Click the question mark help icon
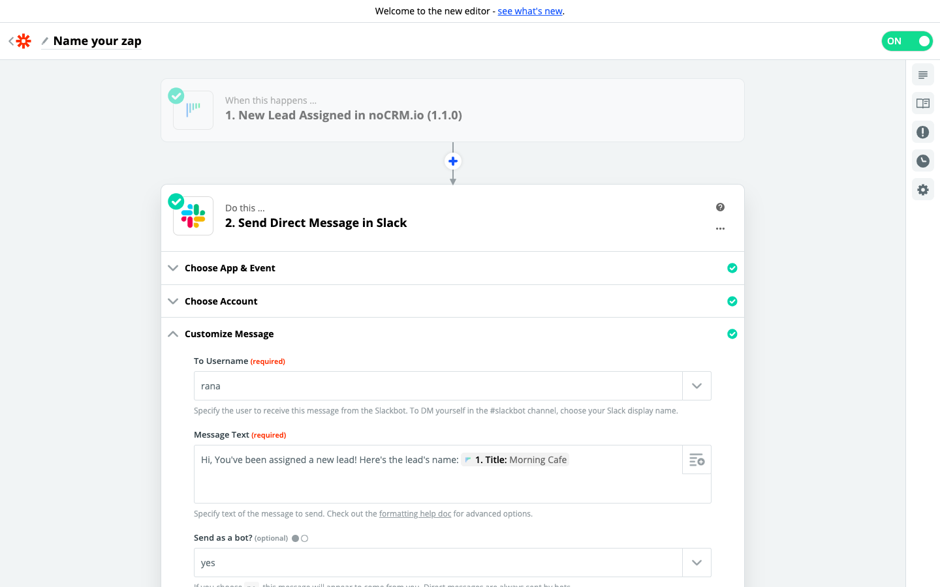Image resolution: width=940 pixels, height=587 pixels. [720, 207]
